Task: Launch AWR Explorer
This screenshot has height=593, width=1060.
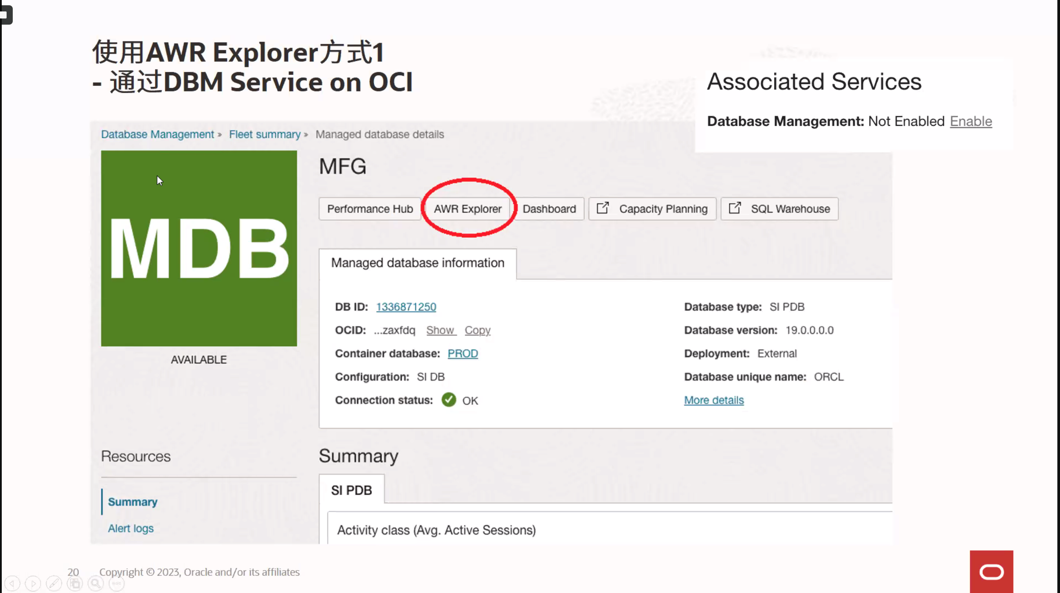Action: [468, 209]
